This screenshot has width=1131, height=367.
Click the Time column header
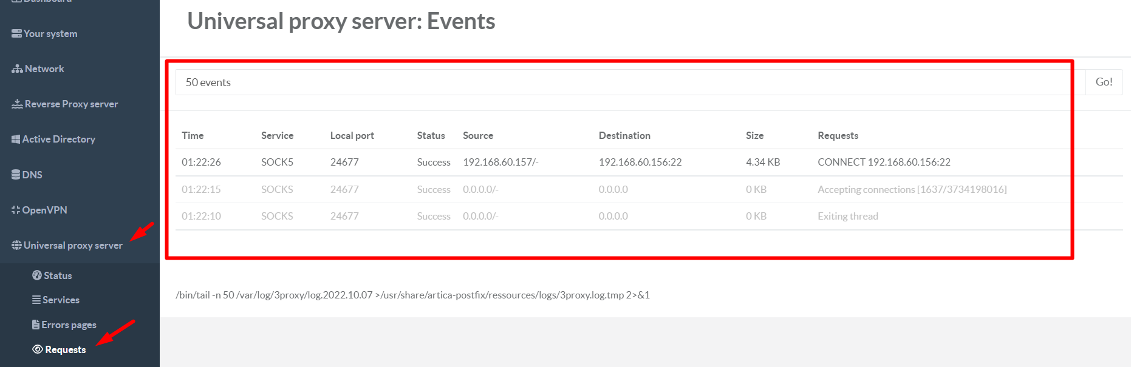193,136
